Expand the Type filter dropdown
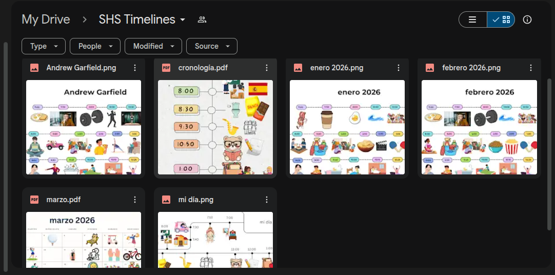This screenshot has width=555, height=275. [x=44, y=46]
